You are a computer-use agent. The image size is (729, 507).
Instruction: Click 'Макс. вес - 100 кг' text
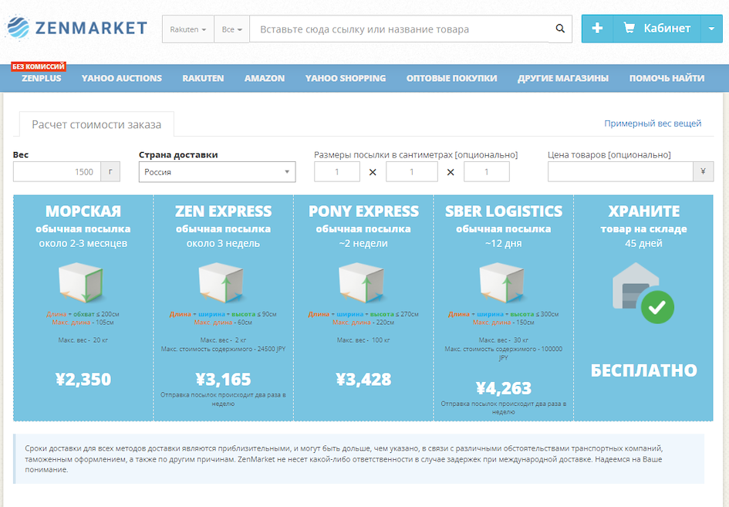[363, 340]
